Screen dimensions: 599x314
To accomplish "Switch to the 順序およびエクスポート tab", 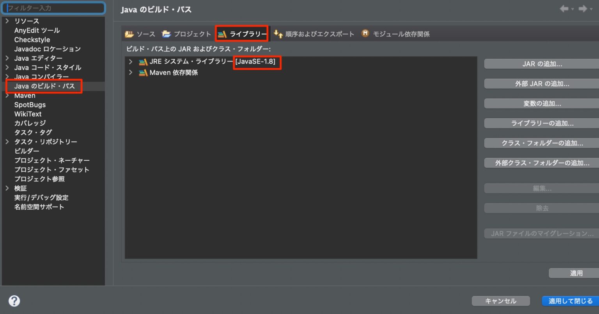I will [318, 34].
